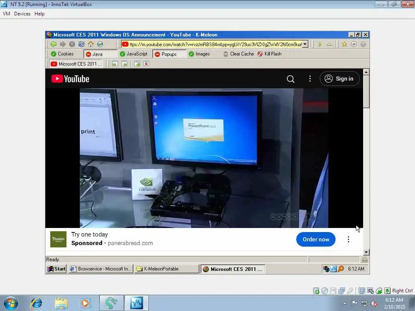Click the page scrollbar up arrow
This screenshot has width=415, height=311.
[366, 72]
